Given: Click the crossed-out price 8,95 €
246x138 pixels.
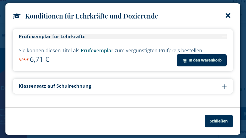Looking at the screenshot, I should pyautogui.click(x=23, y=60).
